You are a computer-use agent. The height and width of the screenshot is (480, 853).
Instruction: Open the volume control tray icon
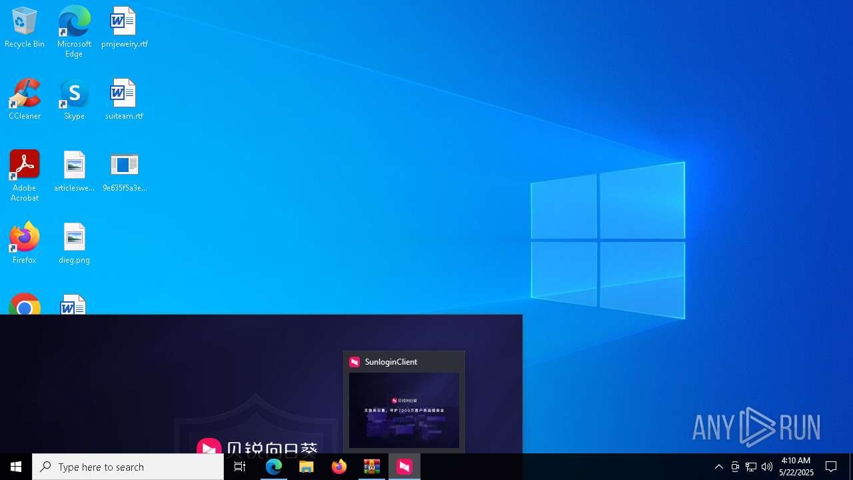point(767,467)
